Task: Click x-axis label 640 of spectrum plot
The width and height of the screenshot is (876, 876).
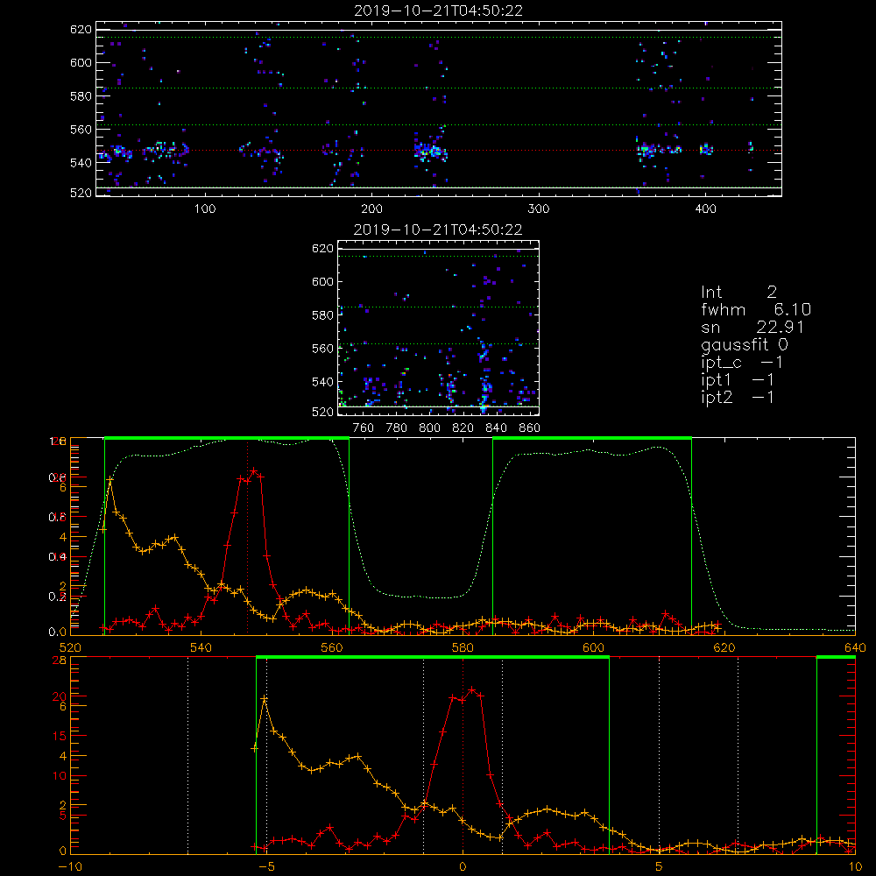Action: [x=855, y=647]
